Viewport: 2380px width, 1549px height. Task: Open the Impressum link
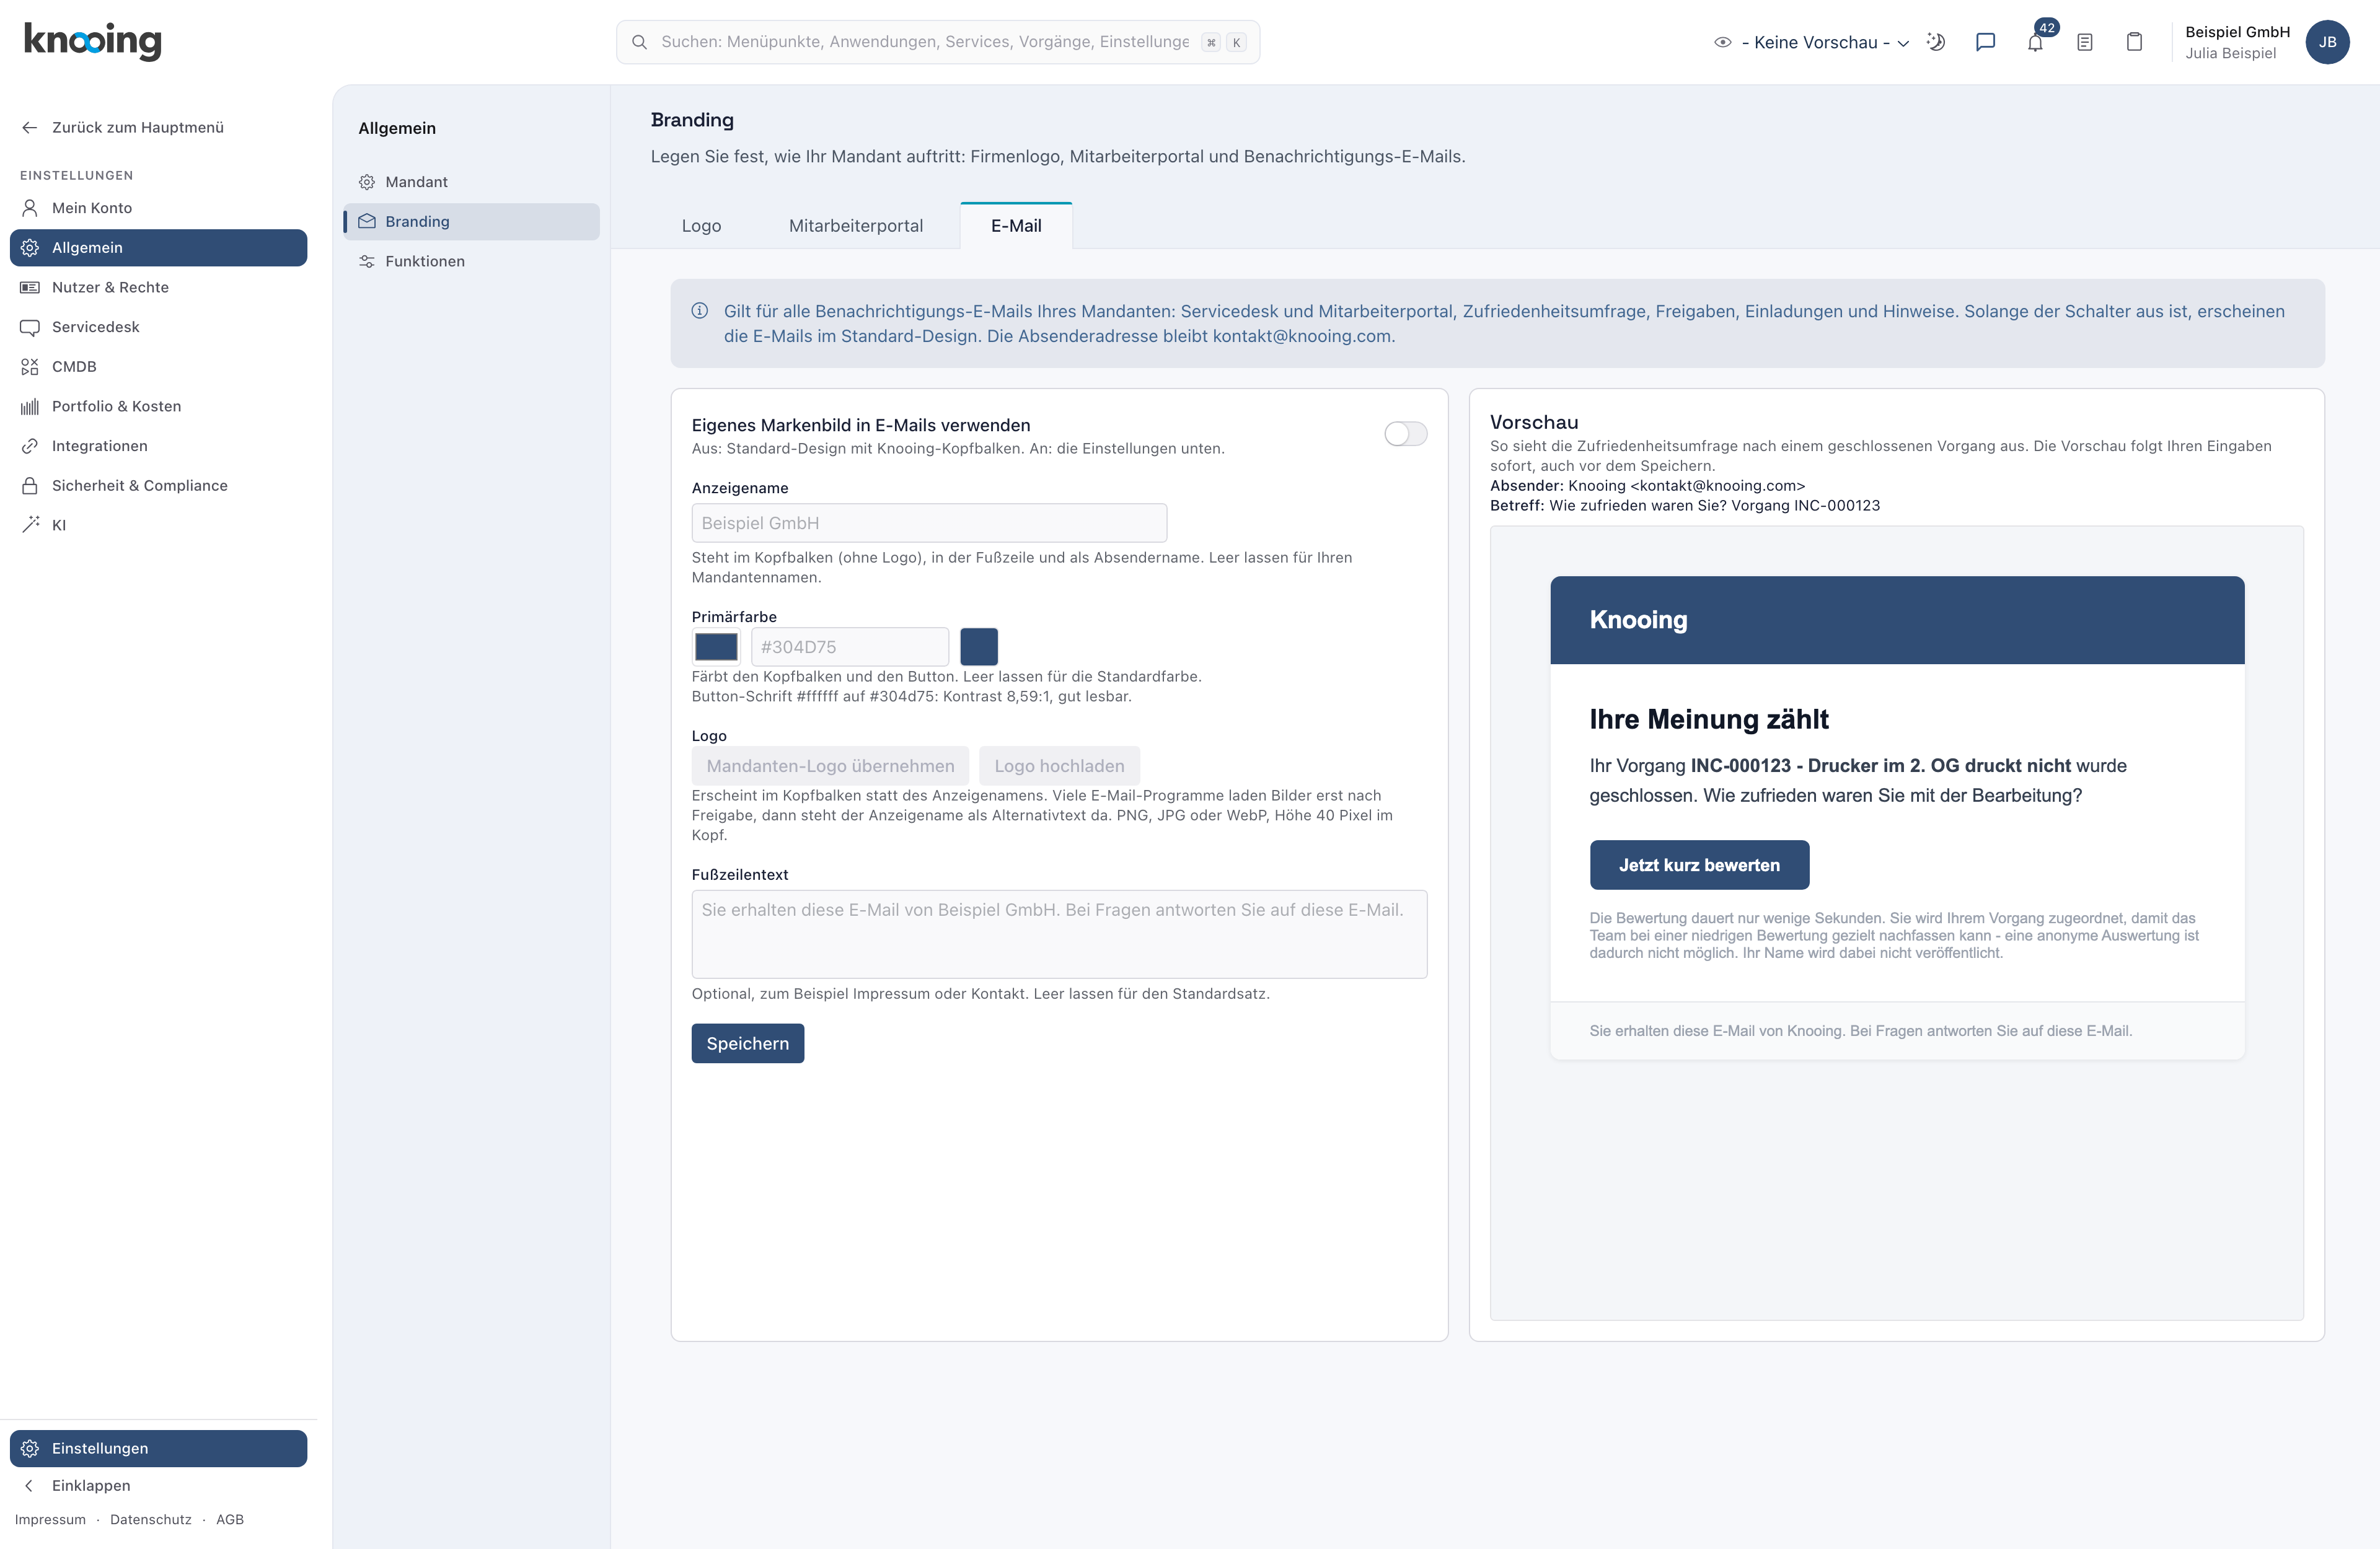coord(50,1519)
